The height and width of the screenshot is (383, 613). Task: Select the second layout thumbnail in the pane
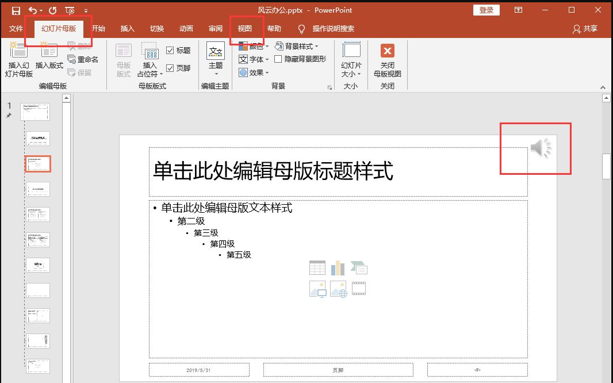pos(38,139)
